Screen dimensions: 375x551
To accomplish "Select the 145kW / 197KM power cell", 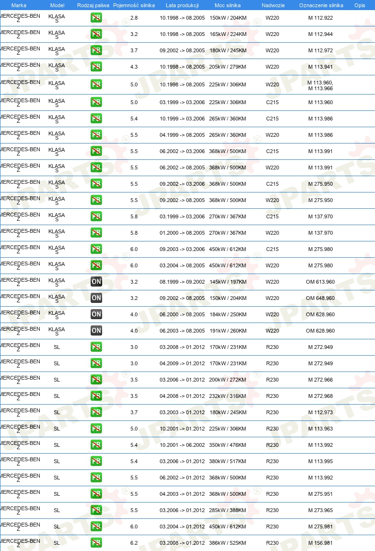I will pyautogui.click(x=228, y=282).
